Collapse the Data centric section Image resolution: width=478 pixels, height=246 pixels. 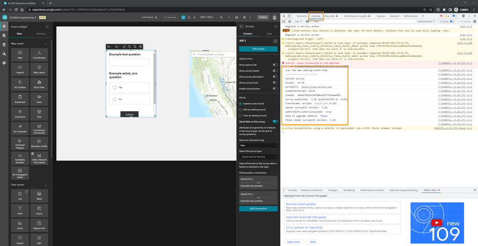(x=46, y=185)
